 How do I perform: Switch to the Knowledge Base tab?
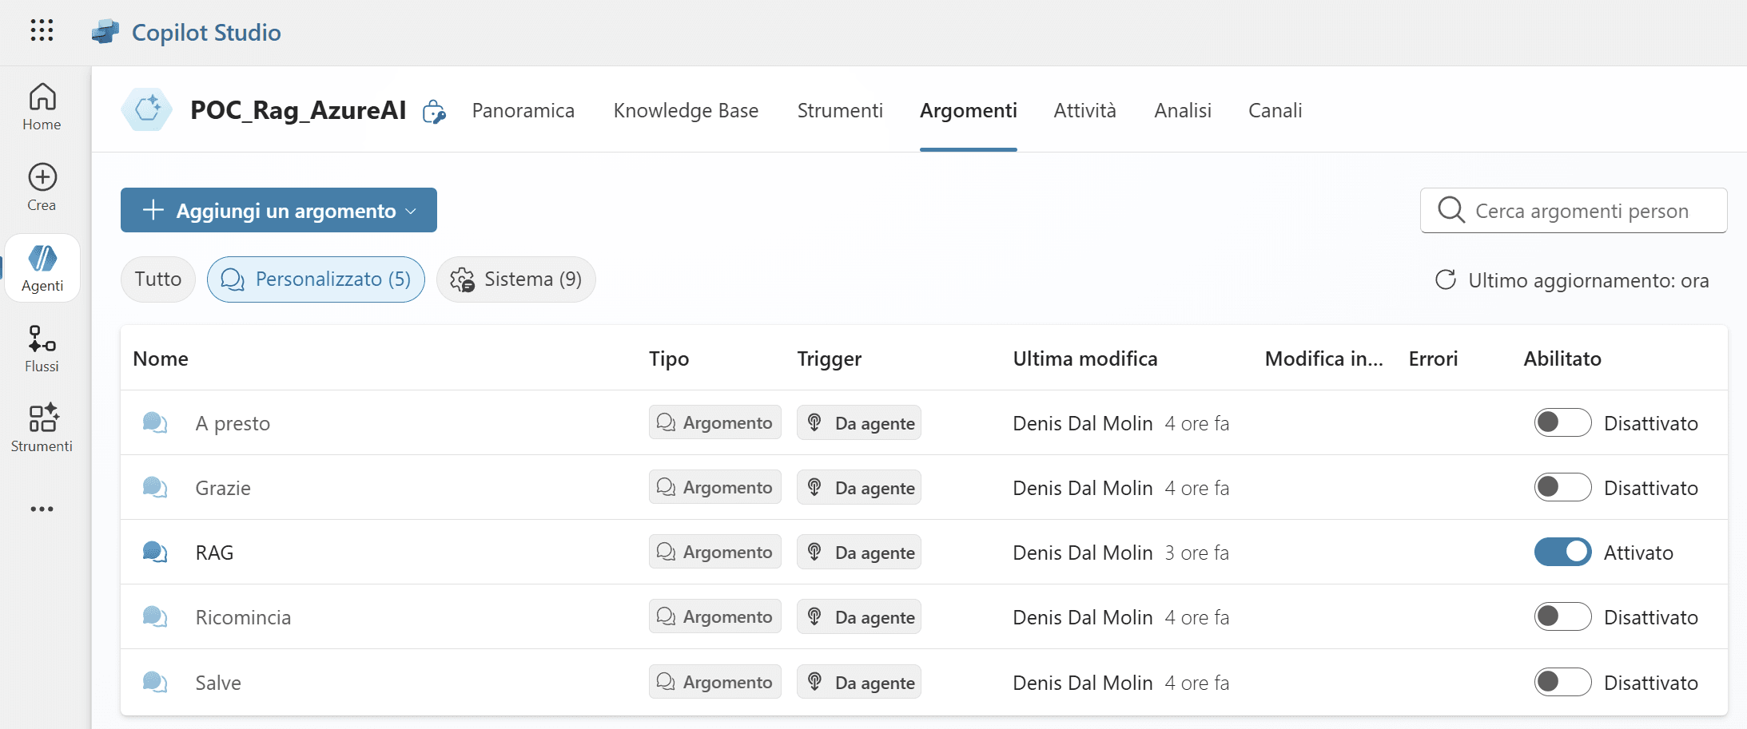pos(686,110)
